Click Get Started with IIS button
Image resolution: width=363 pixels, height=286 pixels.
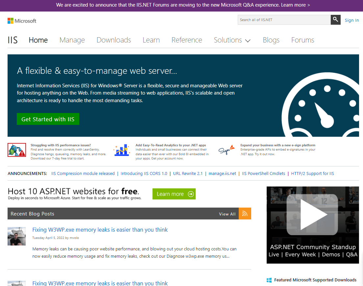48,119
